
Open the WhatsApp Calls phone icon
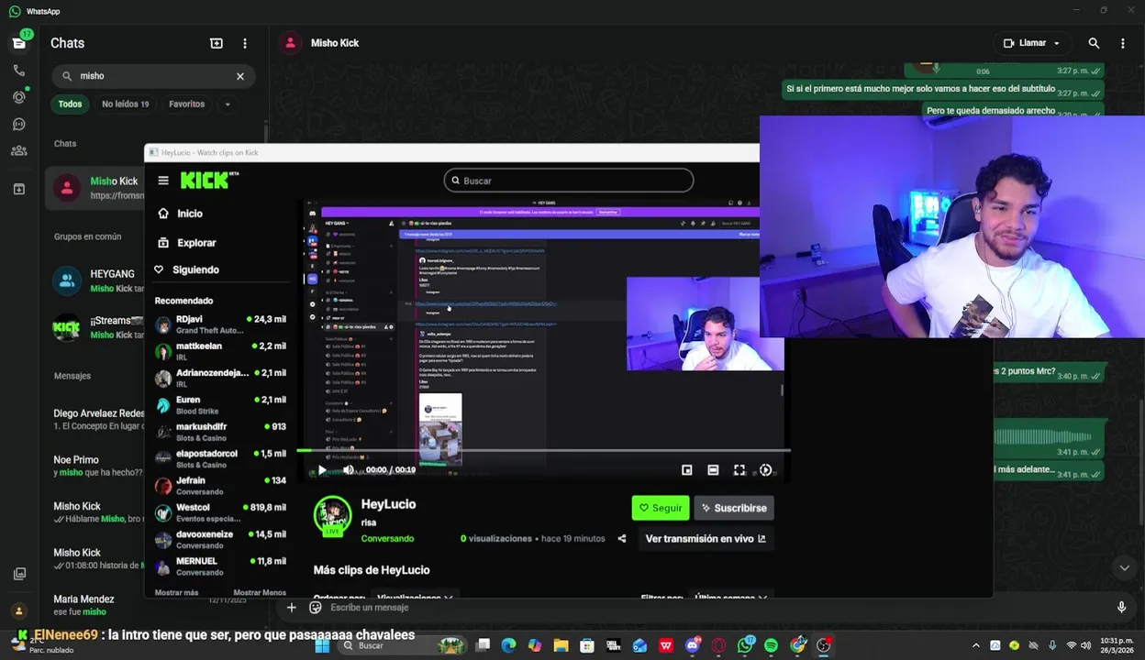19,71
